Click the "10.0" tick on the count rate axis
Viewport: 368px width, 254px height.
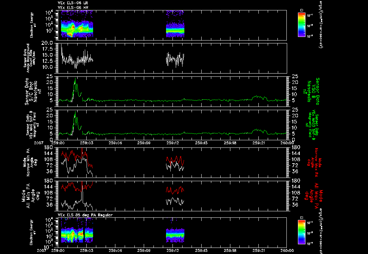point(47,67)
